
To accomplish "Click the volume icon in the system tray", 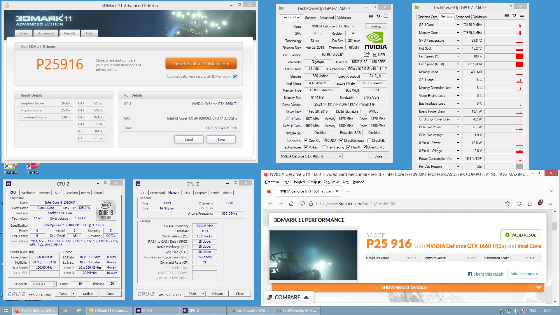I will (x=516, y=311).
